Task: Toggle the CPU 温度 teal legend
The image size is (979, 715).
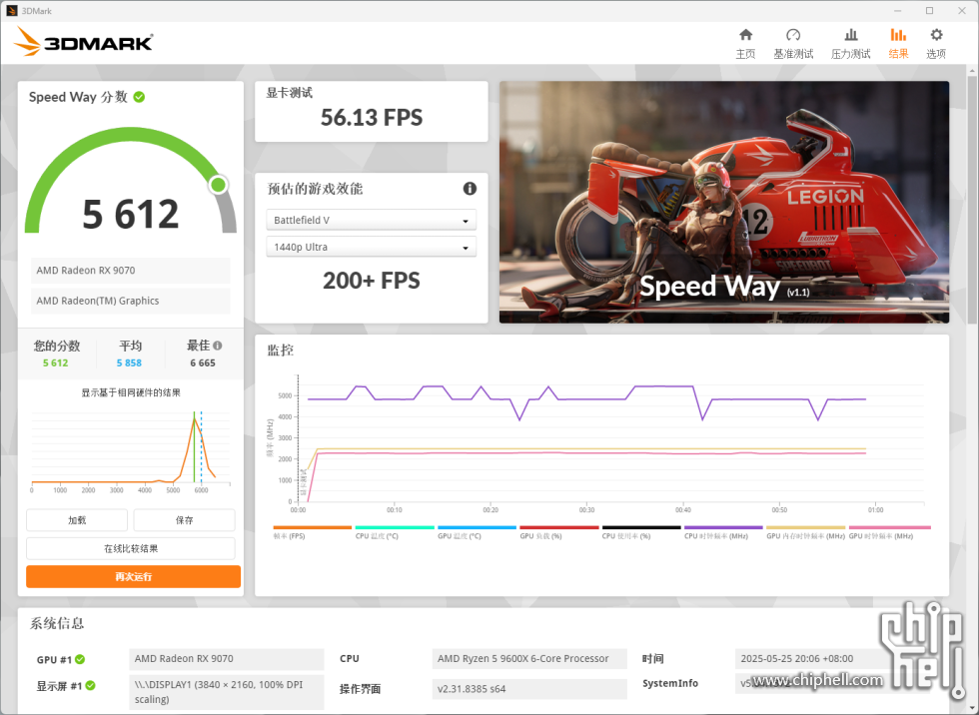Action: tap(395, 532)
